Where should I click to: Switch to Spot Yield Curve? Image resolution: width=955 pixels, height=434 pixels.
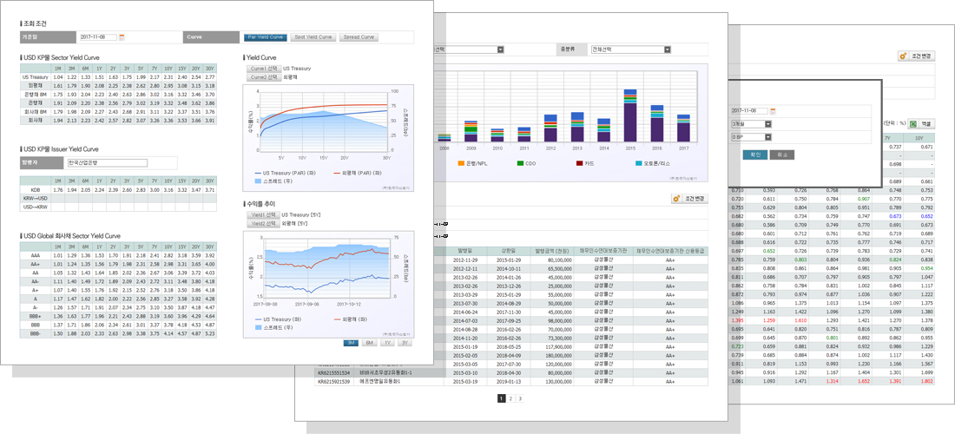tap(313, 37)
